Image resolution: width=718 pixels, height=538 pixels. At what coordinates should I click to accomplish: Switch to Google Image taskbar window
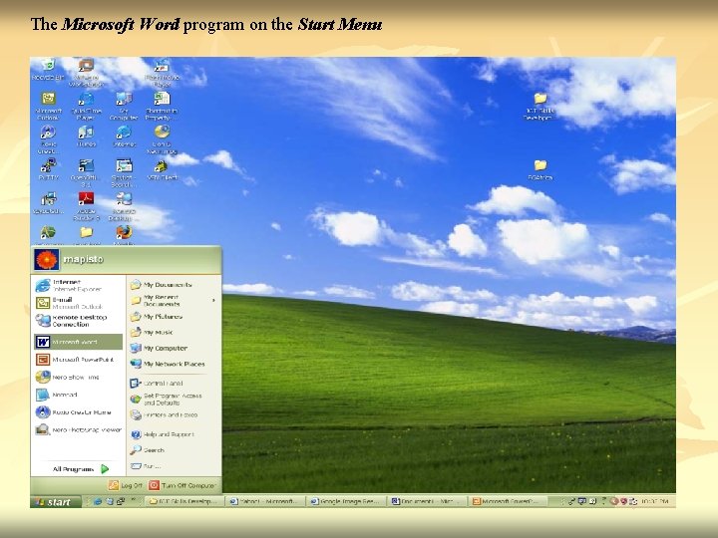[x=347, y=501]
